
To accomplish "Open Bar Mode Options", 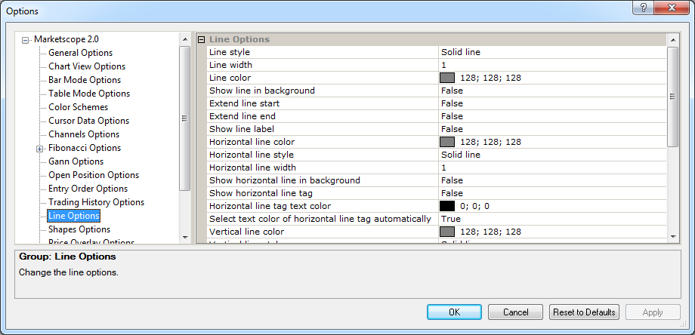I will tap(85, 80).
